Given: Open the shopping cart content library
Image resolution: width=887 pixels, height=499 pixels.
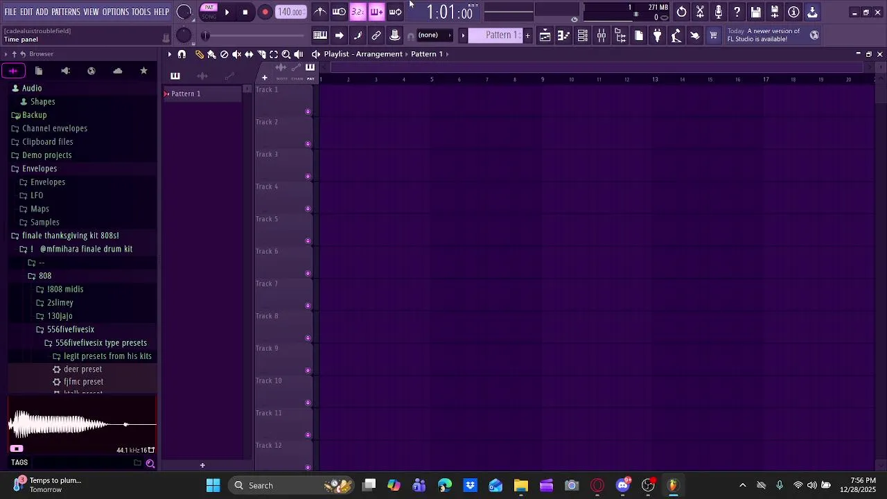Looking at the screenshot, I should click(714, 35).
